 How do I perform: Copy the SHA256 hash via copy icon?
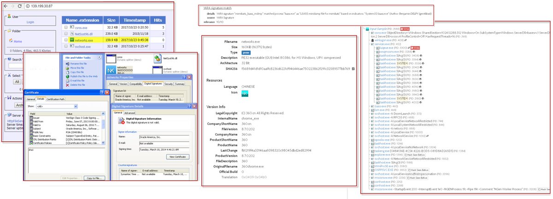(x=353, y=69)
